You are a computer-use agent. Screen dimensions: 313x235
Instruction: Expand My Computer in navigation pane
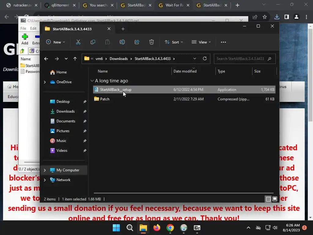coord(45,170)
